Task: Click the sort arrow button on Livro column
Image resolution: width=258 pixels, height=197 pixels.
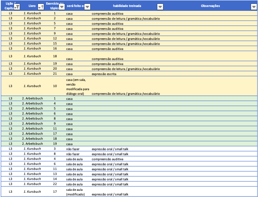Action: 41,7
